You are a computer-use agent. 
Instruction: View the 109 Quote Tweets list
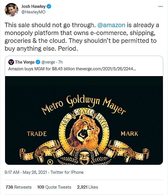point(54,187)
